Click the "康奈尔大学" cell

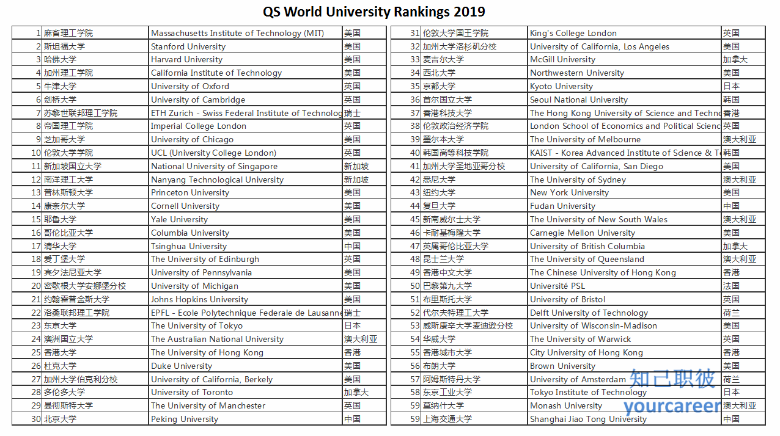[95, 206]
